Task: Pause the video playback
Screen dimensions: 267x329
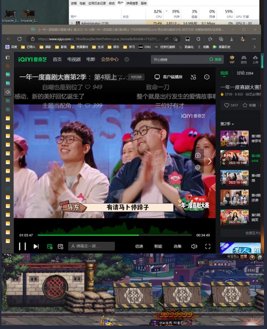Action: 23,246
